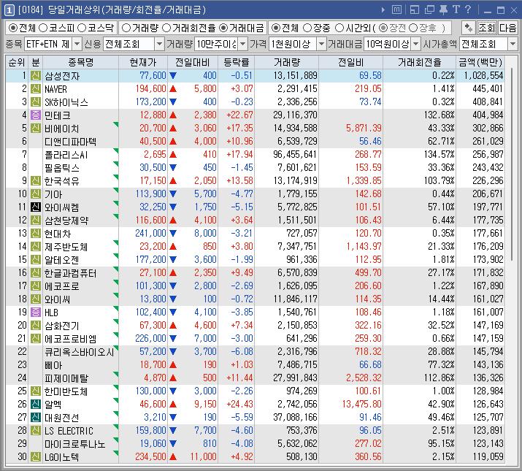Select the 마이크로투나노 stock name
Screen dimensions: 522x471
[x=75, y=444]
